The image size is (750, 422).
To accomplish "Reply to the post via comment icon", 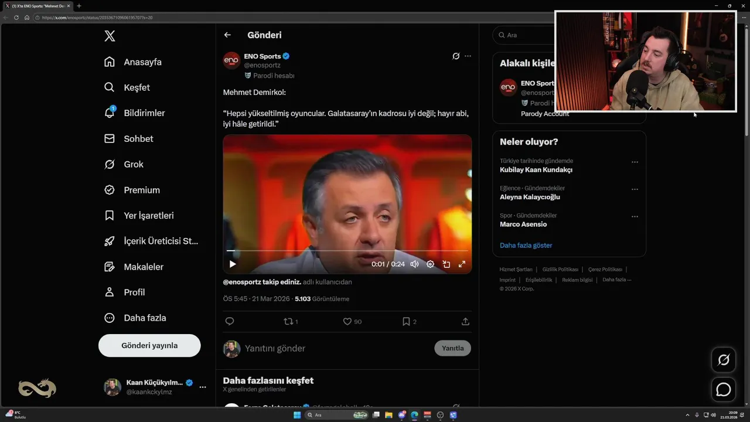I will 230,321.
